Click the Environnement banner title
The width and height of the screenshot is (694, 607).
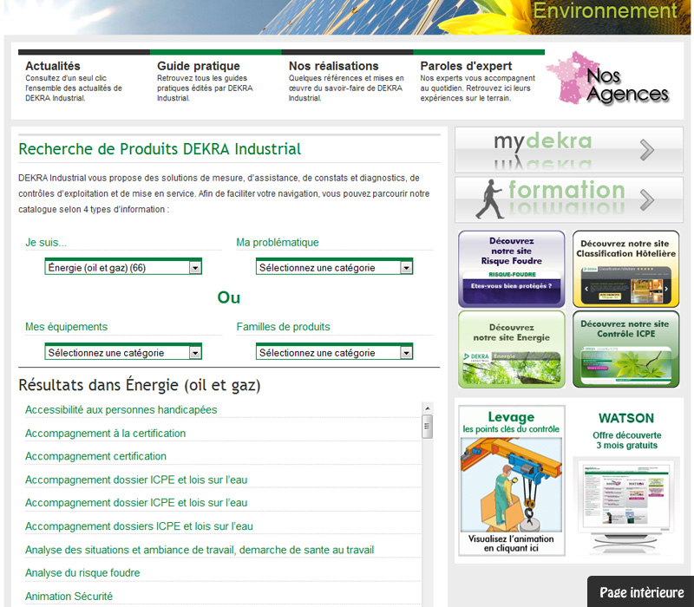click(605, 10)
